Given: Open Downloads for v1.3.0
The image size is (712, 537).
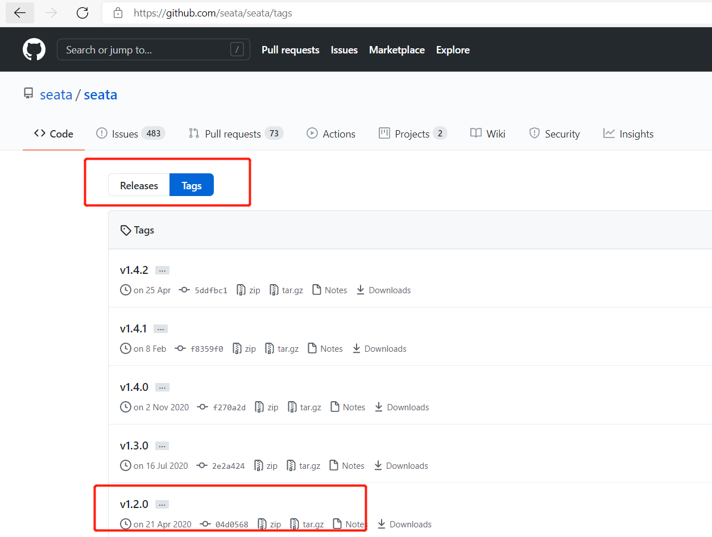Looking at the screenshot, I should coord(400,465).
